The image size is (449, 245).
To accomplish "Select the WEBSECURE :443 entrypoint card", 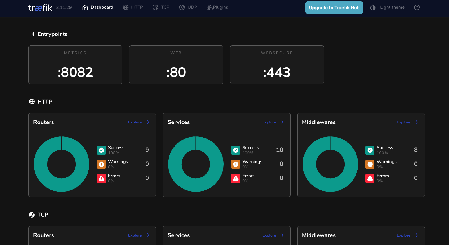I will point(277,65).
